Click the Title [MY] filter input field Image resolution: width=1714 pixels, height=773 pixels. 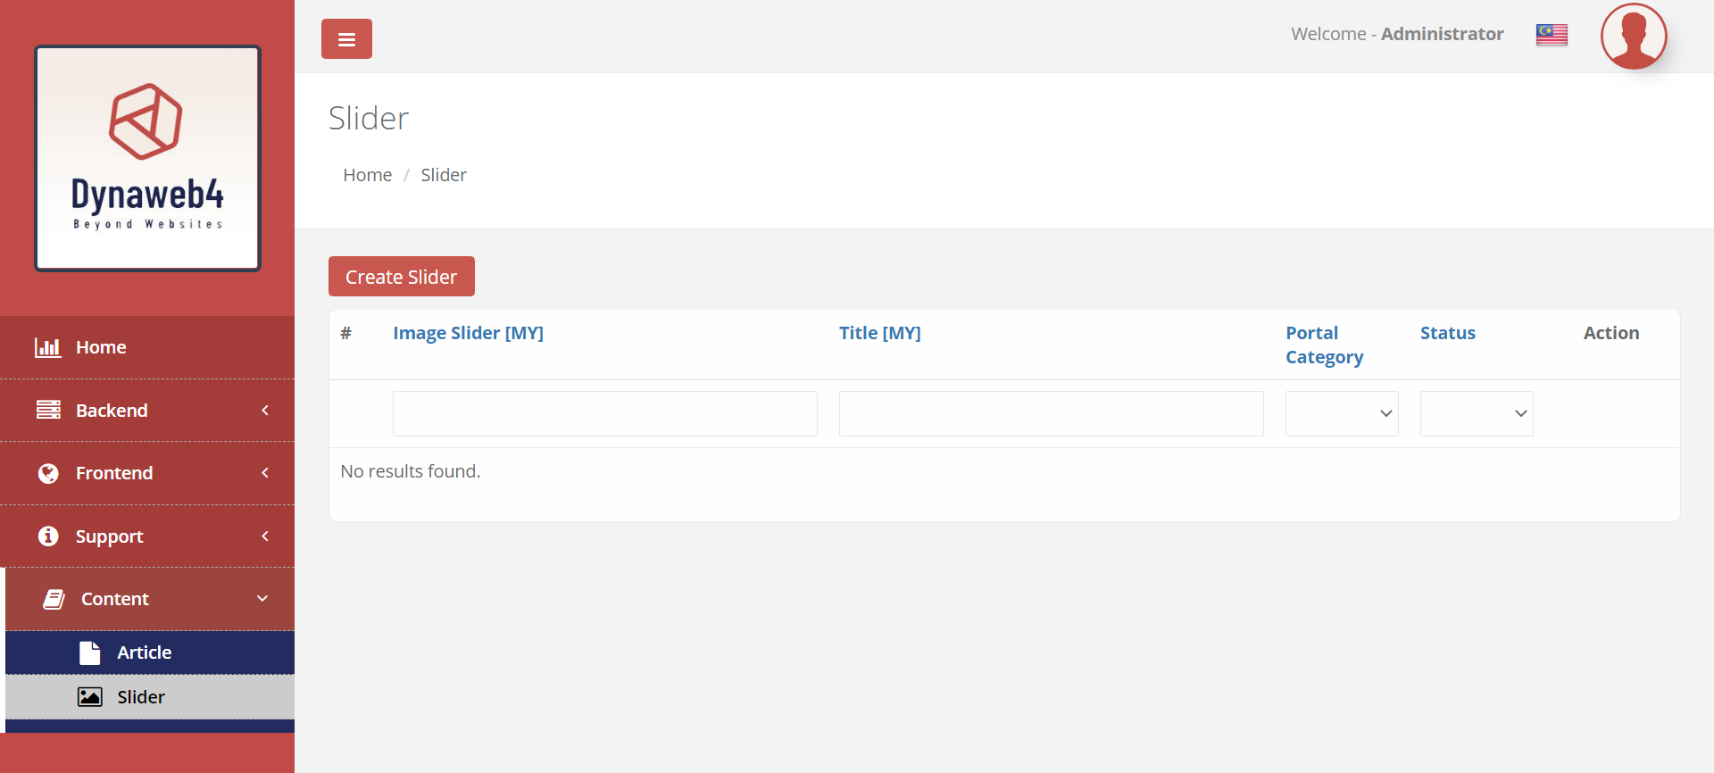[1051, 413]
